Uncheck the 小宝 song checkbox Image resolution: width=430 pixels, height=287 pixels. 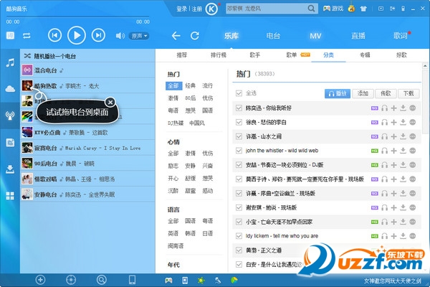239,222
